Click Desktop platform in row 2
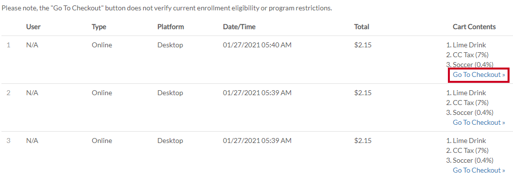This screenshot has height=178, width=513. click(x=170, y=93)
